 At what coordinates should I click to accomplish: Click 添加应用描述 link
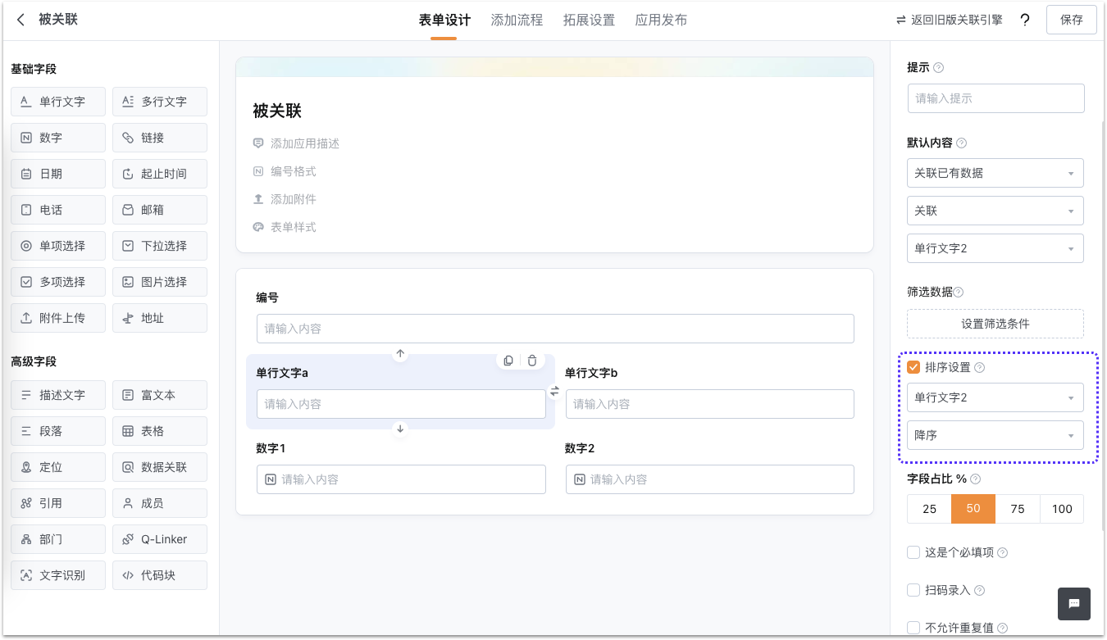(x=296, y=143)
